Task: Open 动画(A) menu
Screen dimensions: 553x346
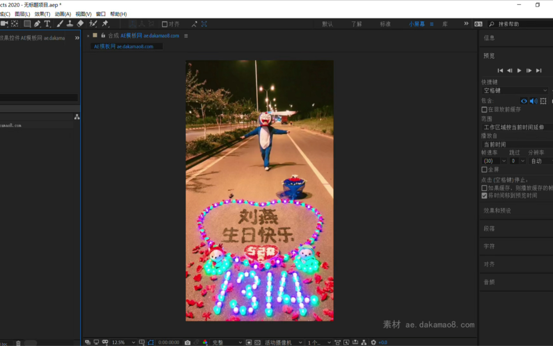Action: (x=63, y=14)
